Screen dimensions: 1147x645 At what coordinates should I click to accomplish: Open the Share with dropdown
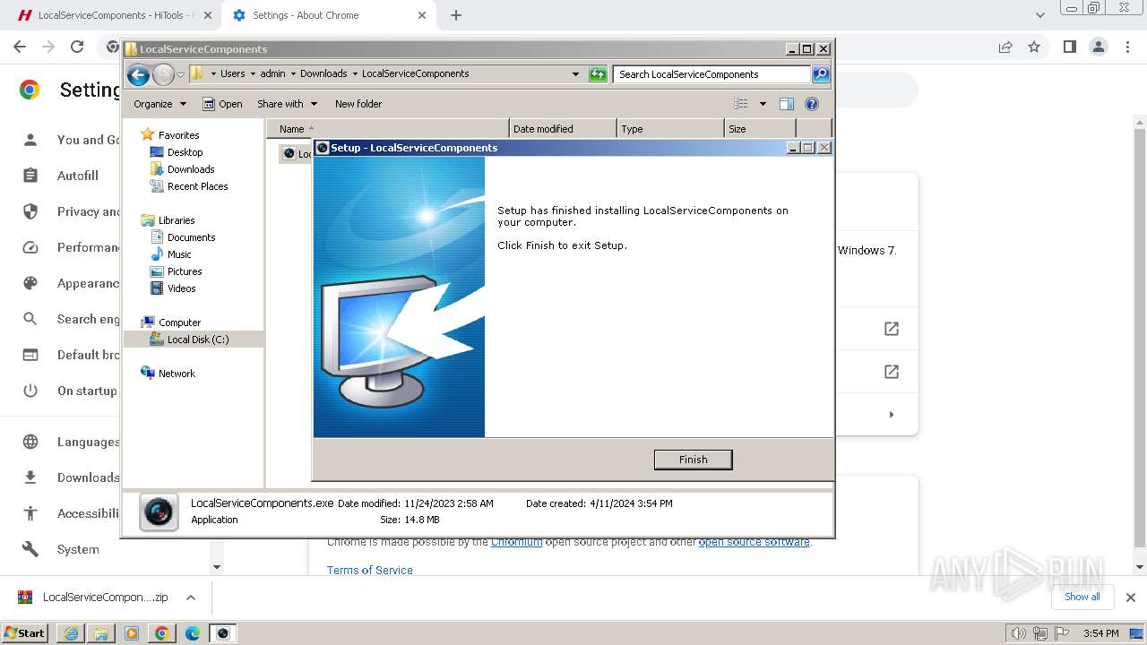287,104
